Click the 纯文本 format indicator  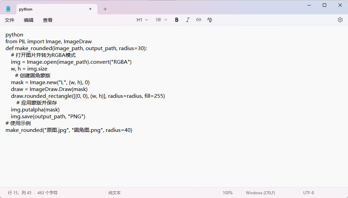(x=115, y=193)
